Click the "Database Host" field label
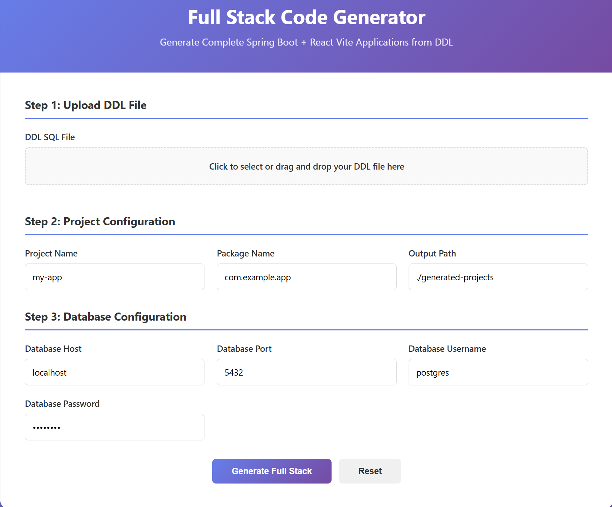Viewport: 612px width, 507px height. (53, 349)
